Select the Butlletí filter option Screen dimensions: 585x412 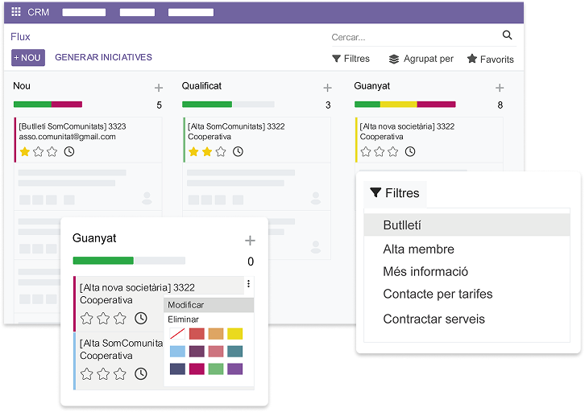coord(402,225)
